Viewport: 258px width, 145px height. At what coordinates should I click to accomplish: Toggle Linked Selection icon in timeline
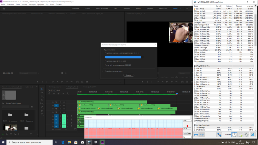[x=59, y=93]
